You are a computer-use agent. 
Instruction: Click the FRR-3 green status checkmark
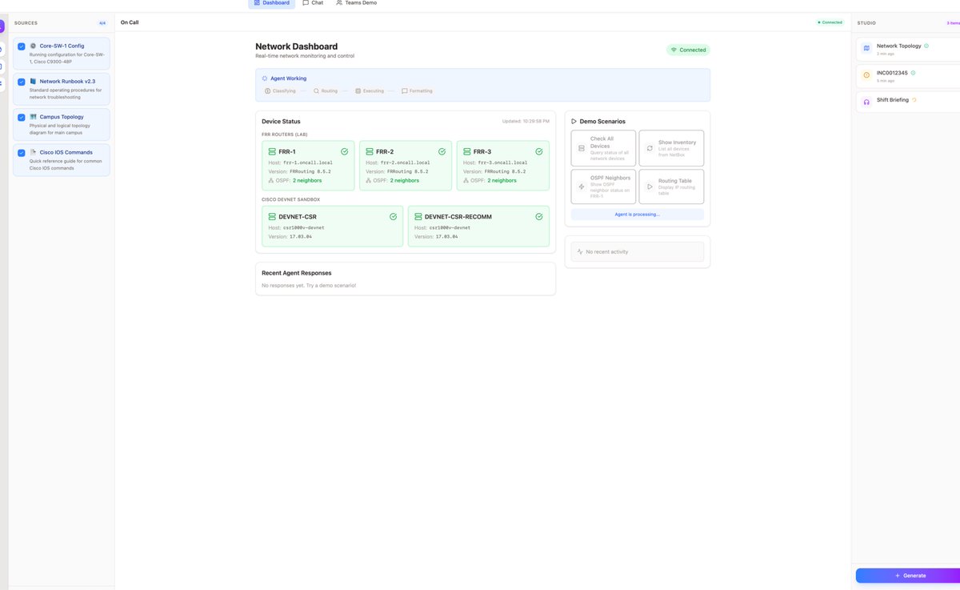(x=539, y=151)
